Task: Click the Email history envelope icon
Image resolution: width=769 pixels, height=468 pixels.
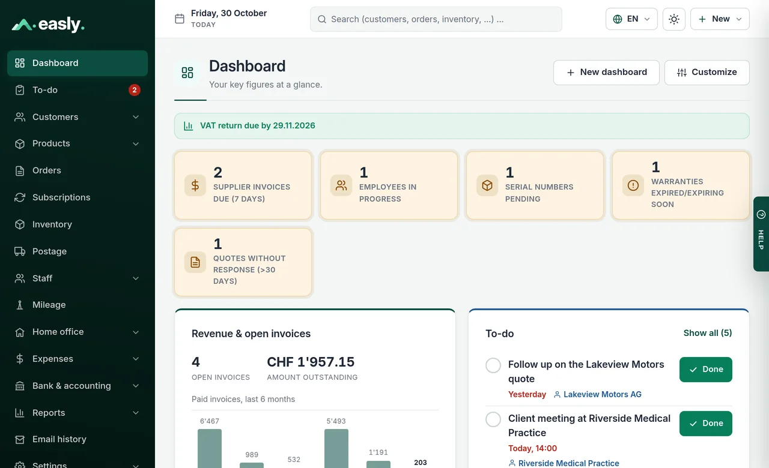Action: coord(20,439)
